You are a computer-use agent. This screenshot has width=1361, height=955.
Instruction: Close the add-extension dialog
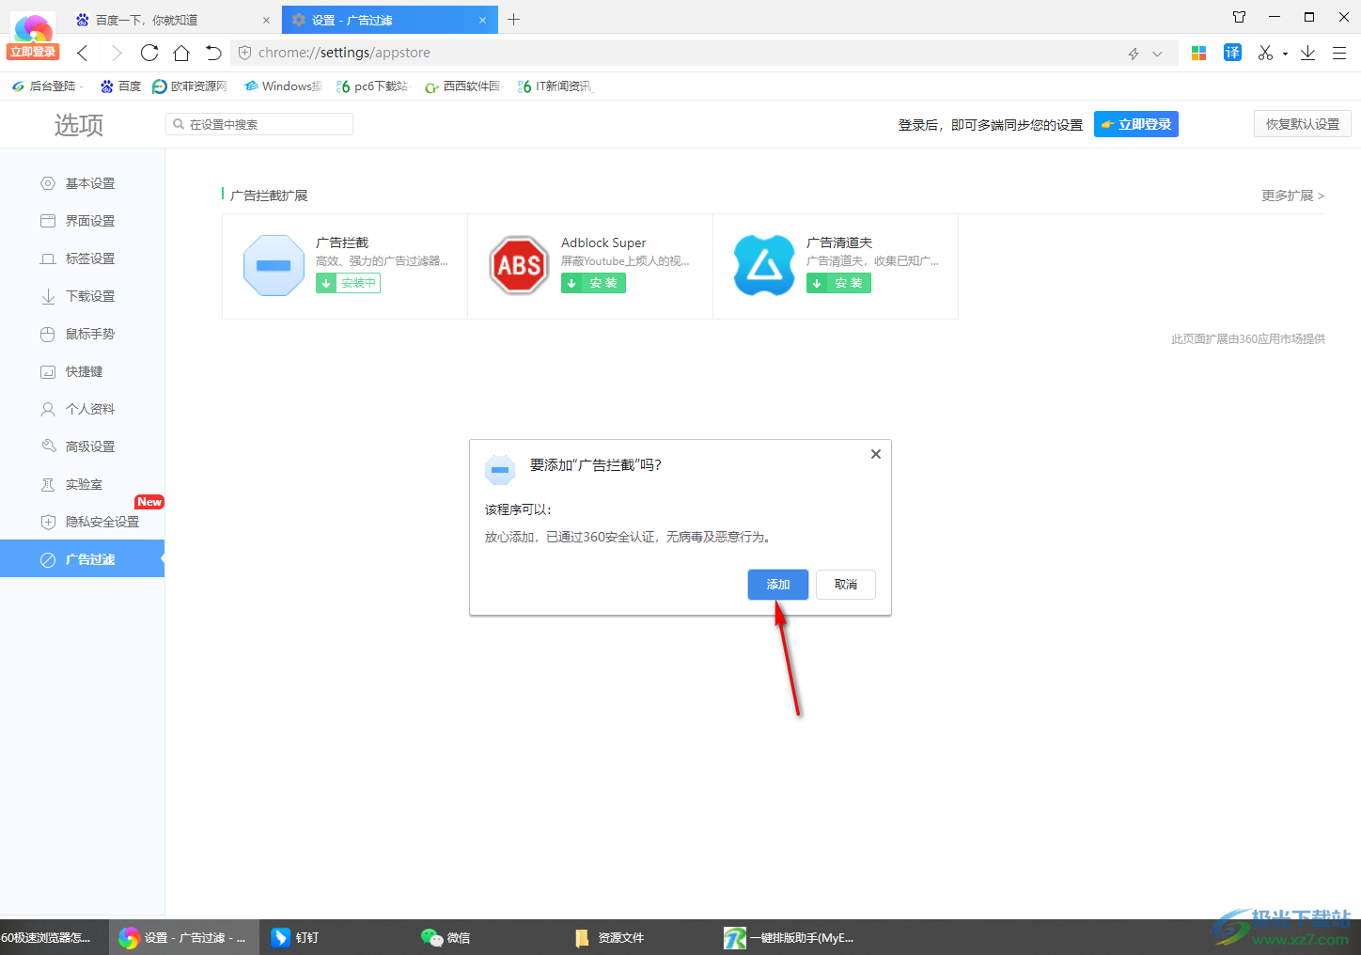[876, 454]
